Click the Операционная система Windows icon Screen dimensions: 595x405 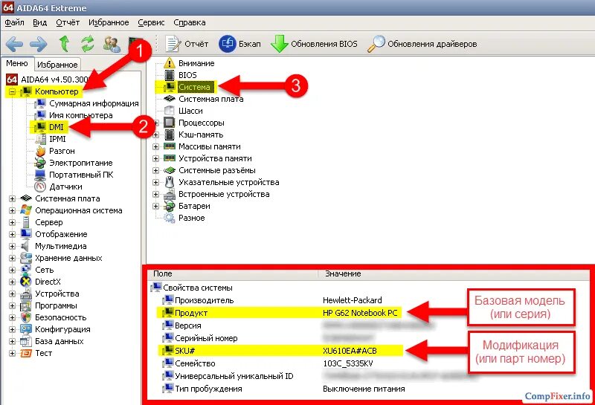26,210
